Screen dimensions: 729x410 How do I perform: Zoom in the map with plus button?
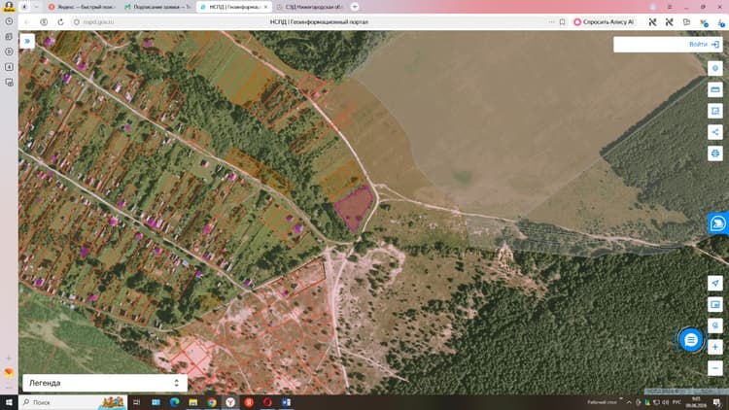pos(715,347)
